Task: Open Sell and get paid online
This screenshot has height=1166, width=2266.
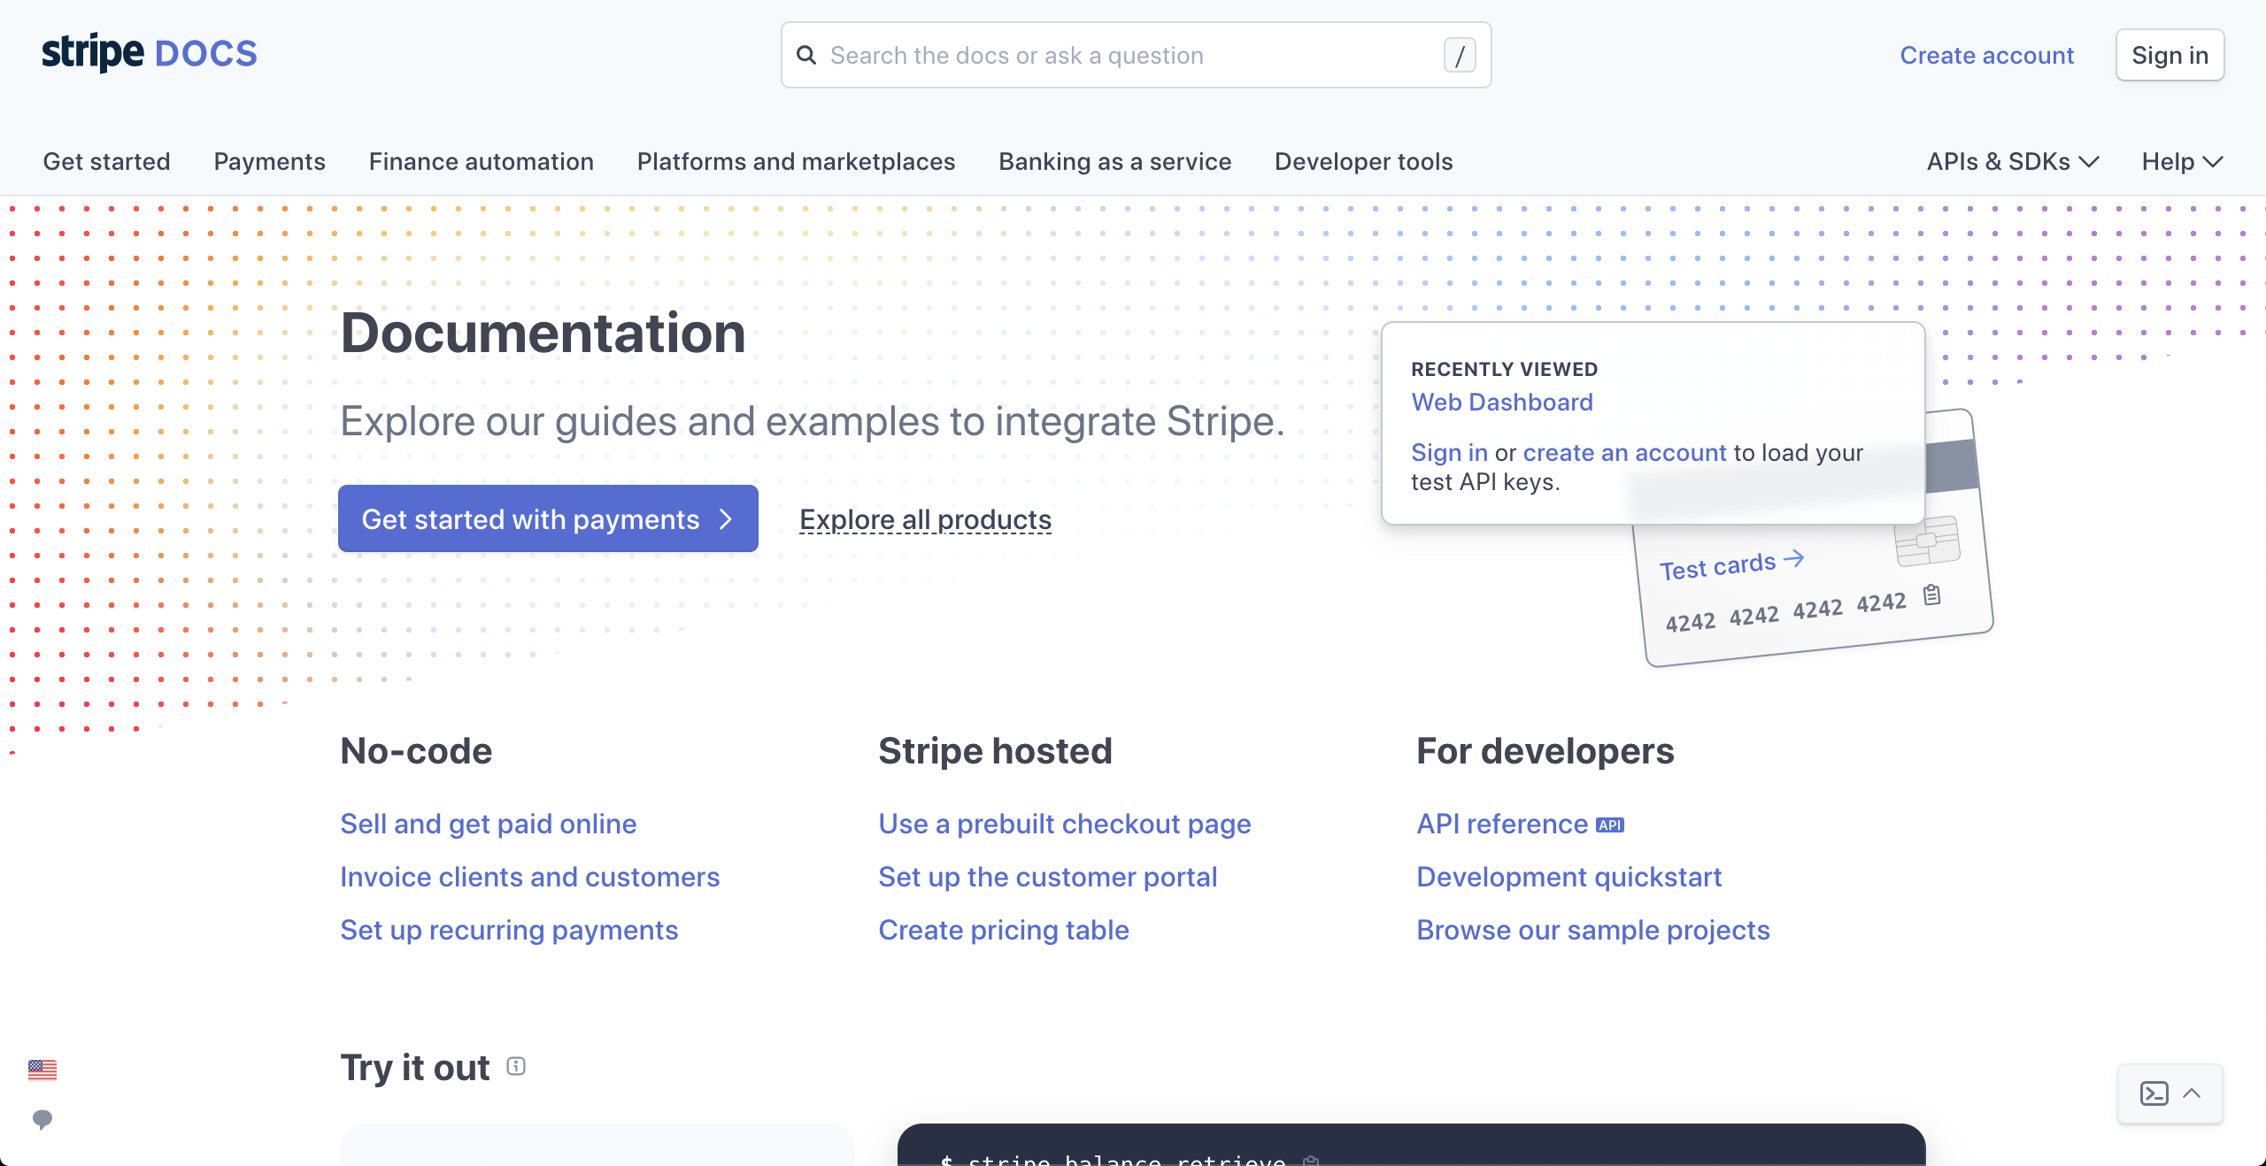Action: click(489, 825)
